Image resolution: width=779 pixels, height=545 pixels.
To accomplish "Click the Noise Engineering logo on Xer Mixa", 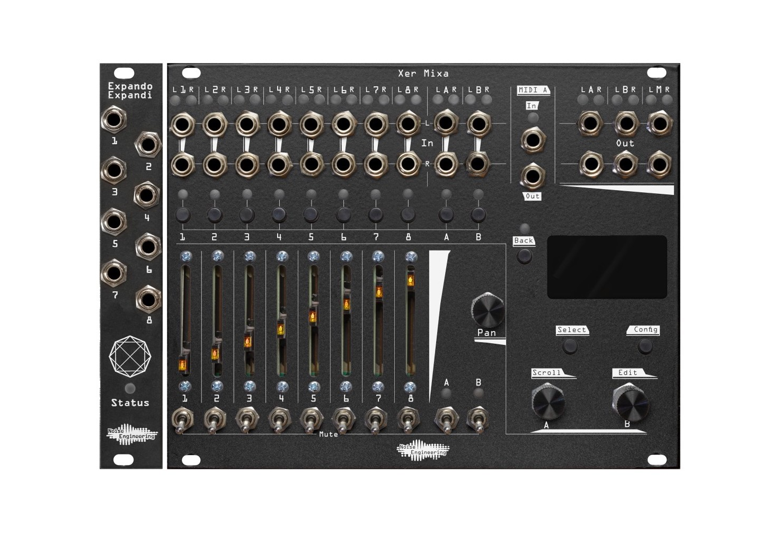I will (422, 450).
